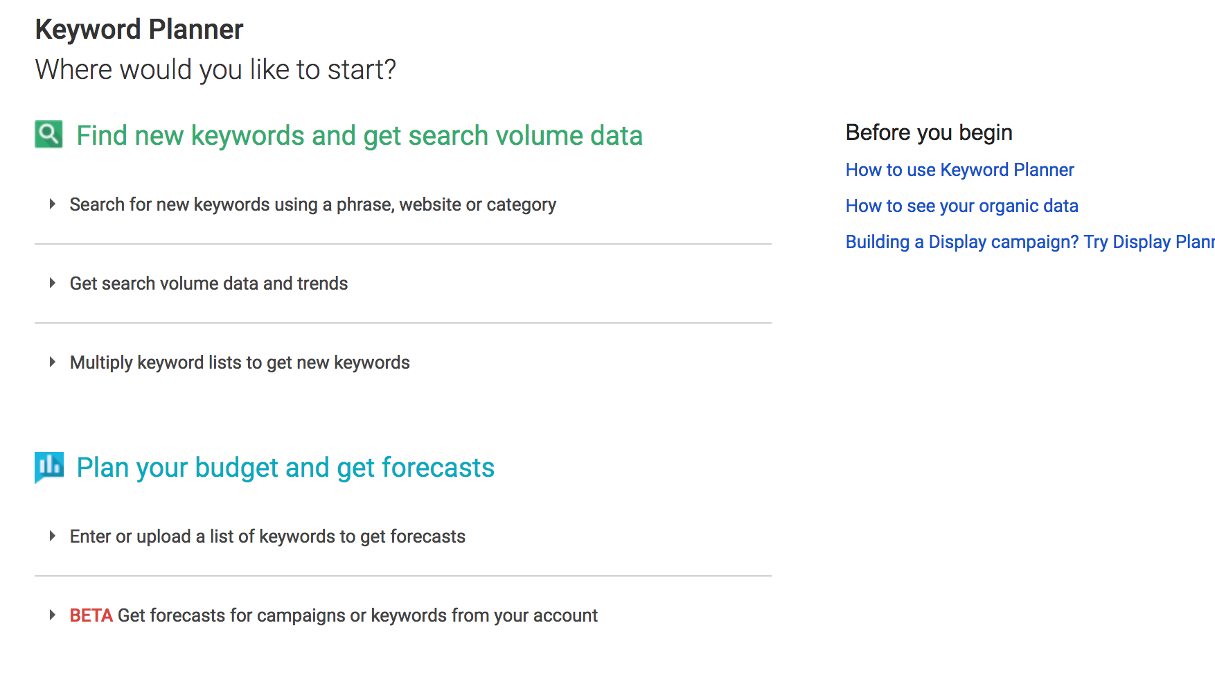Expand arrow beside "Get search volume data"
The width and height of the screenshot is (1215, 675).
[x=52, y=283]
